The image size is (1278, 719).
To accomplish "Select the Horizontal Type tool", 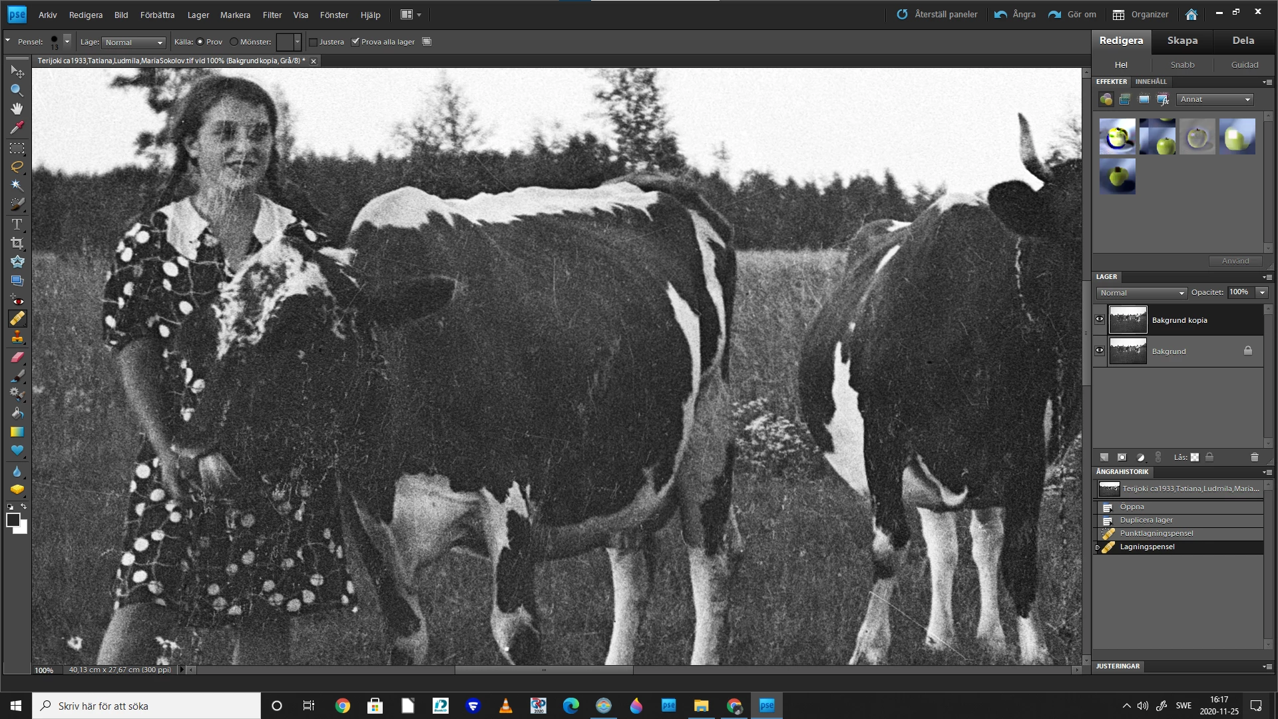I will tap(17, 224).
